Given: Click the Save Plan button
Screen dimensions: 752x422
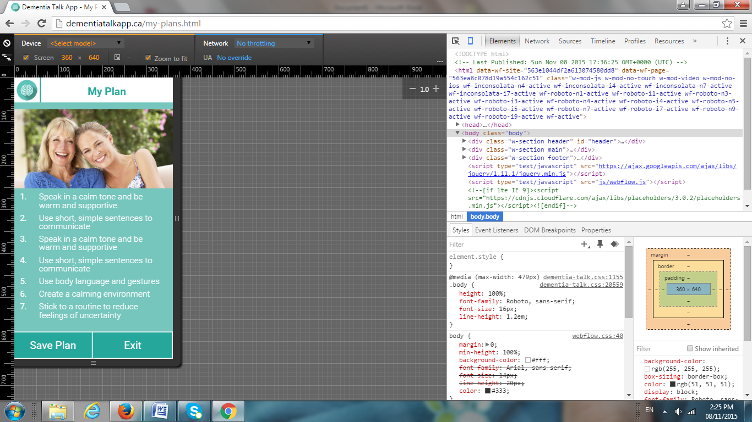Looking at the screenshot, I should pos(53,345).
